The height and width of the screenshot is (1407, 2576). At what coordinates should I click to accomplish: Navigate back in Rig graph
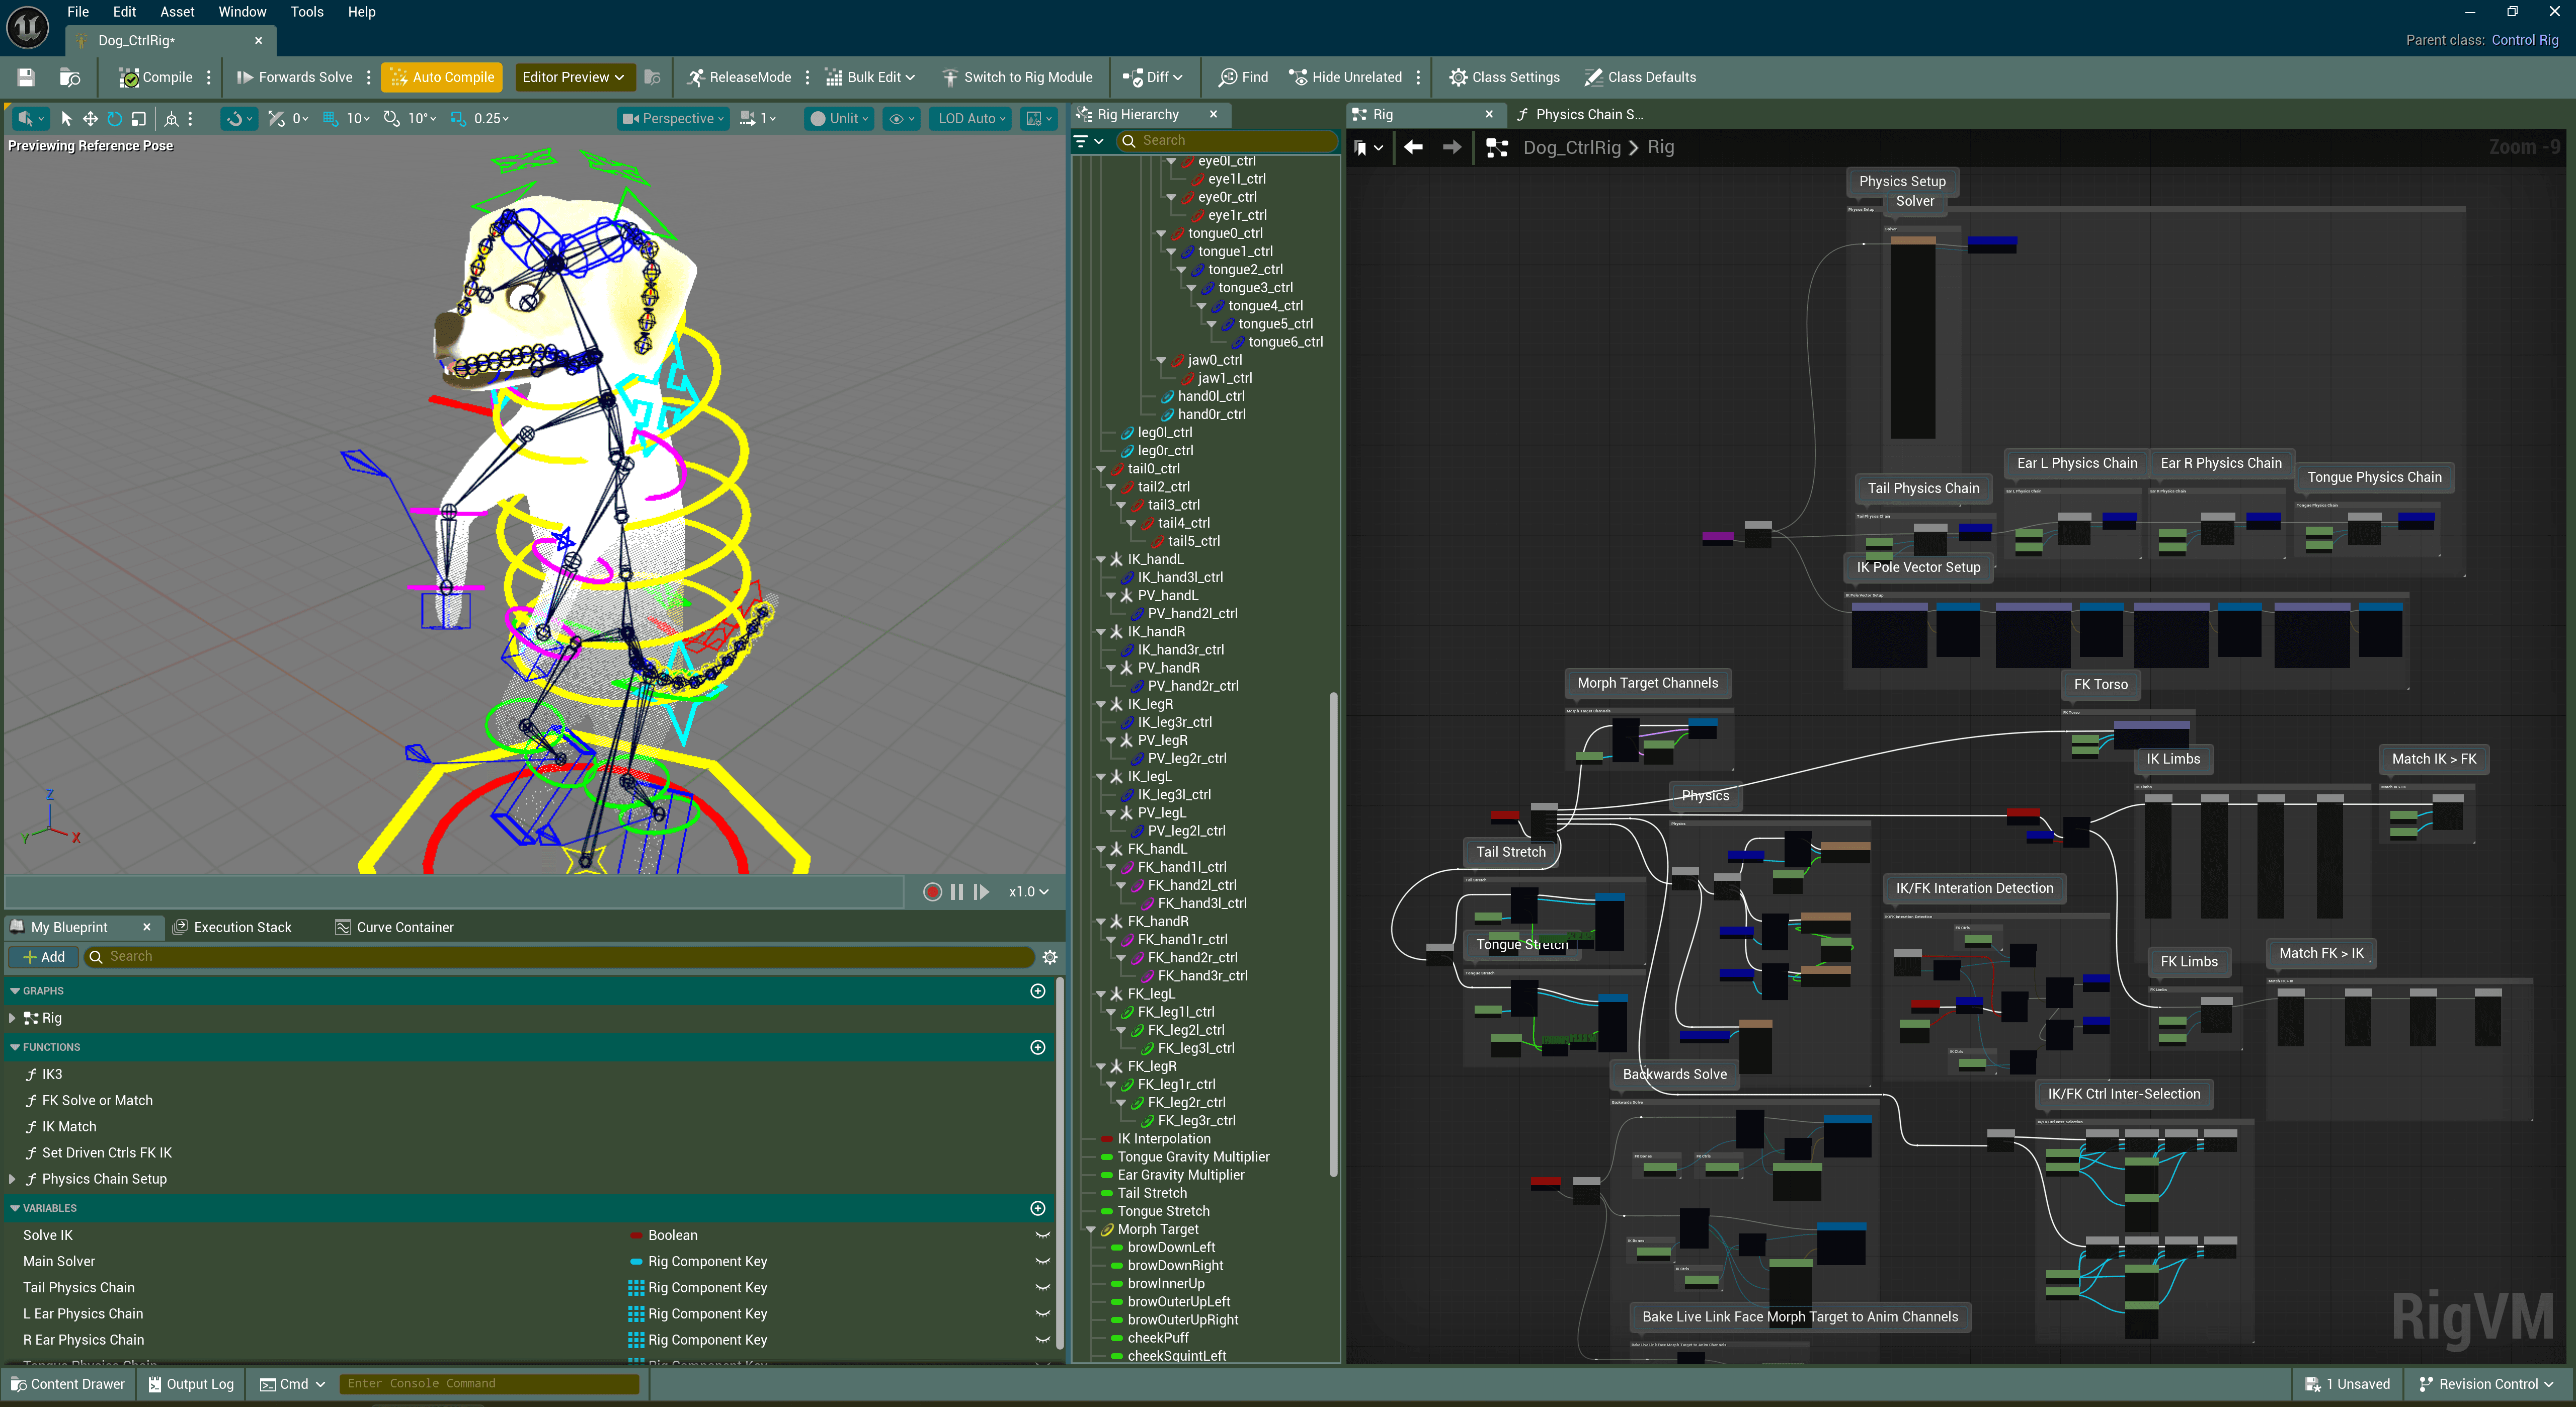click(1413, 147)
